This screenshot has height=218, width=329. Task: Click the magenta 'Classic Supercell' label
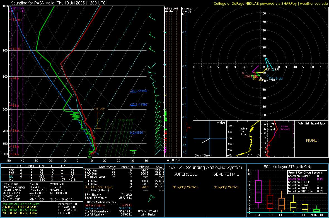pyautogui.click(x=285, y=128)
